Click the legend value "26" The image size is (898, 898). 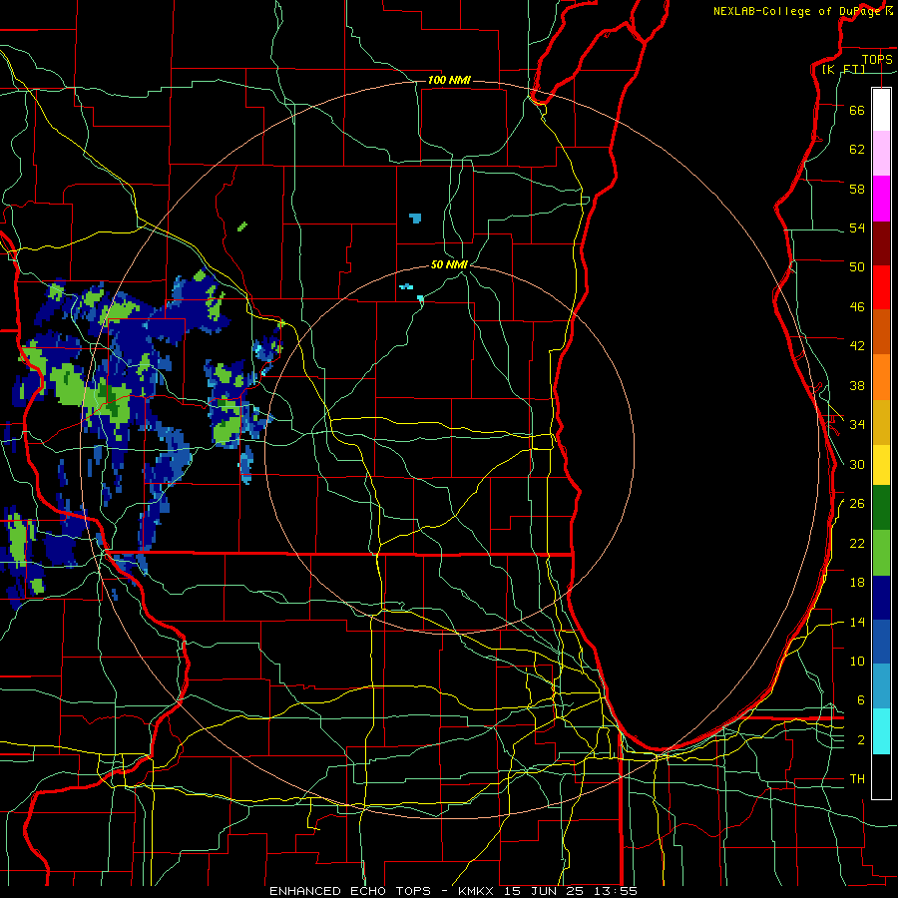point(857,504)
